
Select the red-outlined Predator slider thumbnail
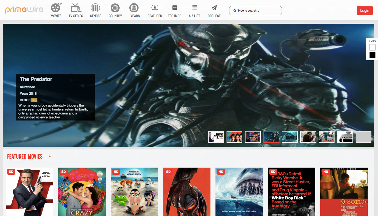tap(271, 137)
